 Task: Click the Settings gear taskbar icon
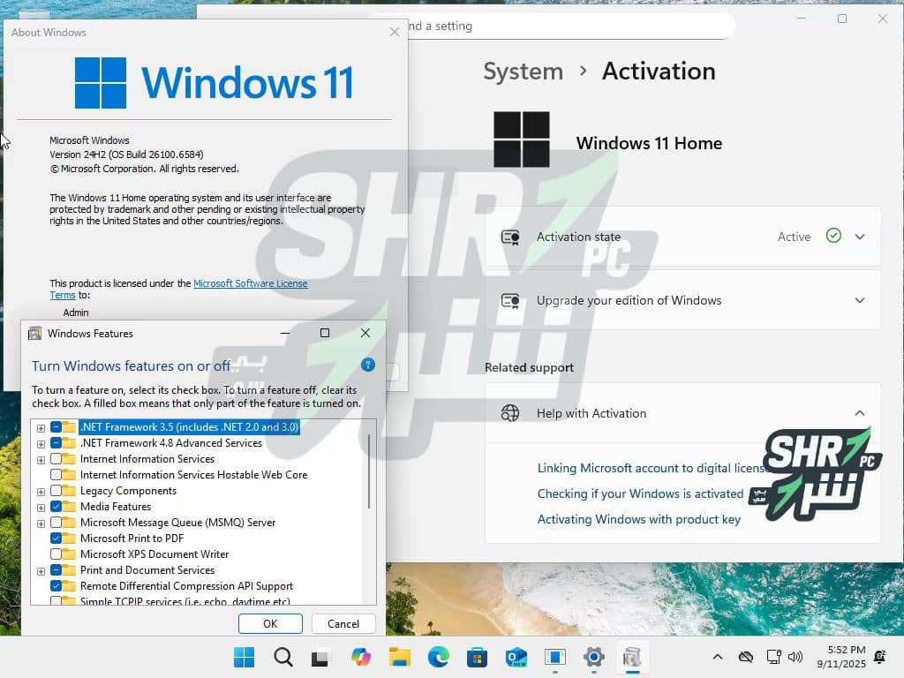(x=594, y=657)
